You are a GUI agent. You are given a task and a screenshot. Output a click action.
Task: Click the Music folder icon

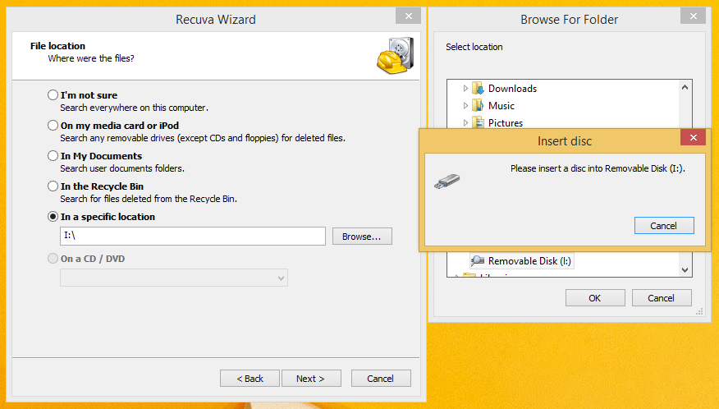click(478, 106)
